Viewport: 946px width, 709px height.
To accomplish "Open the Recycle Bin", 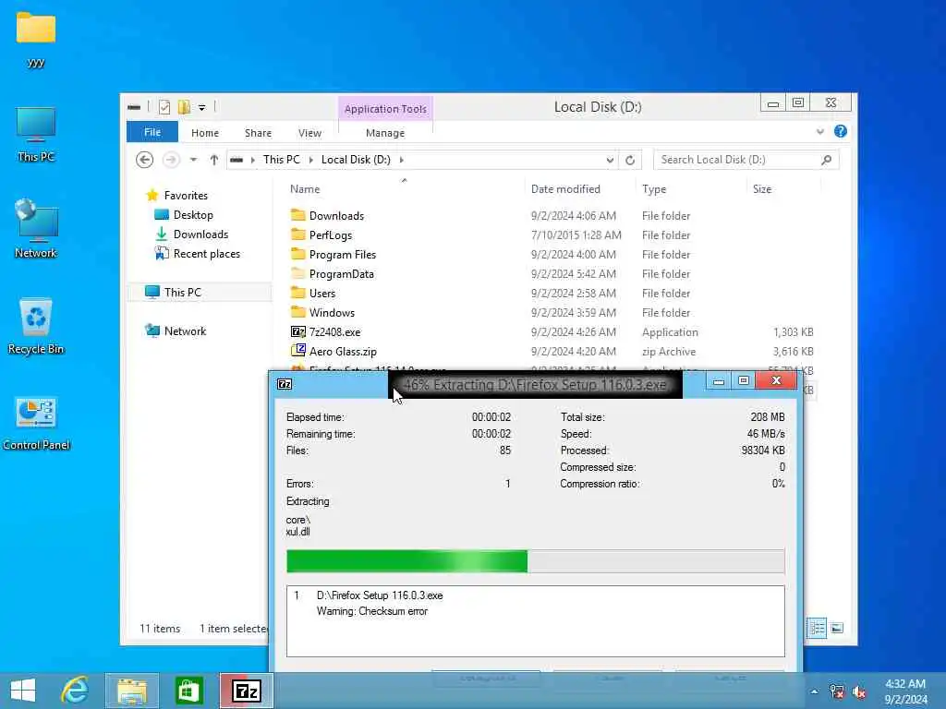I will tap(36, 326).
